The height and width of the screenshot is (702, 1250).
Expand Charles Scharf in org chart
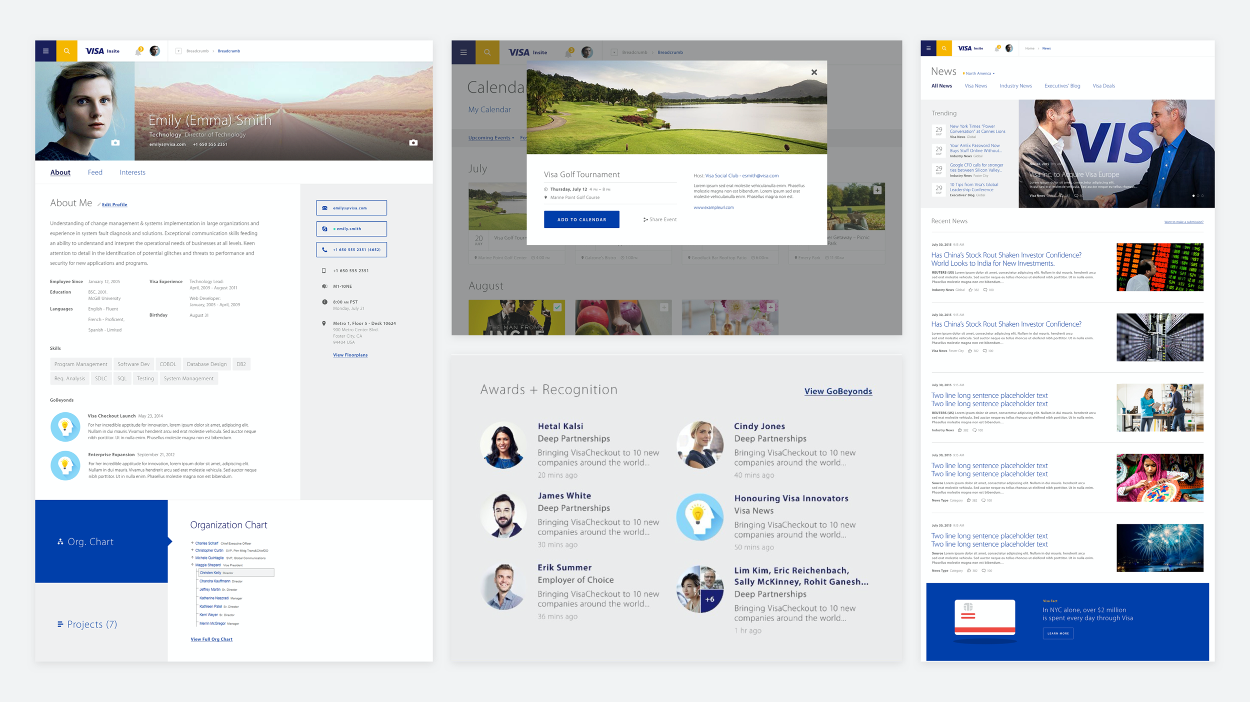192,543
